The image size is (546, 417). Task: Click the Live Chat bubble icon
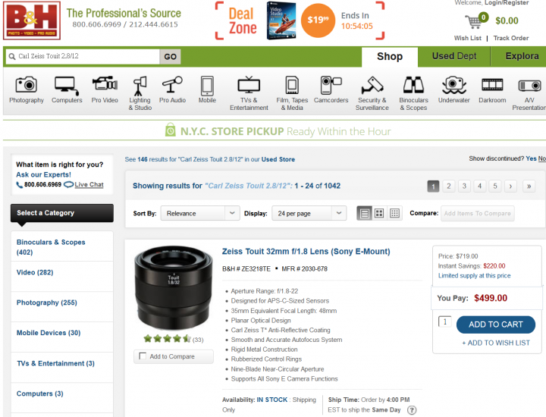pos(68,184)
